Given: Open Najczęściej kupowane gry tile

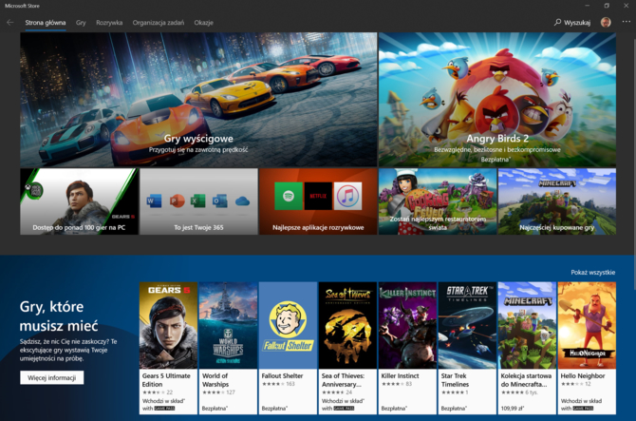Looking at the screenshot, I should 557,201.
